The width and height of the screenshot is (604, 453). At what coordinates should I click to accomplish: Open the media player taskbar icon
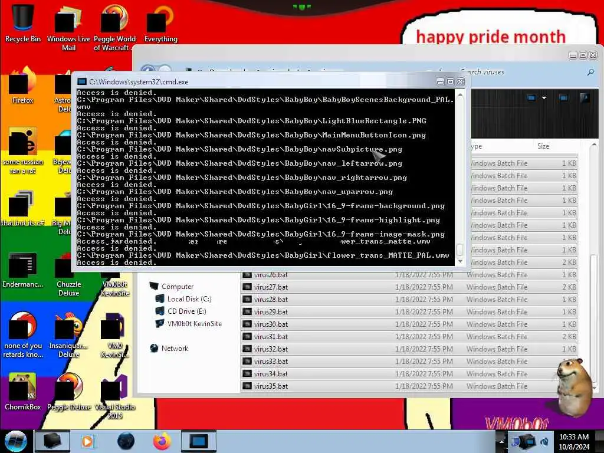[88, 441]
